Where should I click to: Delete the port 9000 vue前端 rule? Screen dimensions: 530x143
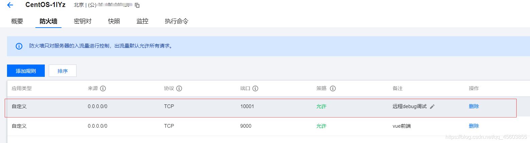pyautogui.click(x=474, y=126)
